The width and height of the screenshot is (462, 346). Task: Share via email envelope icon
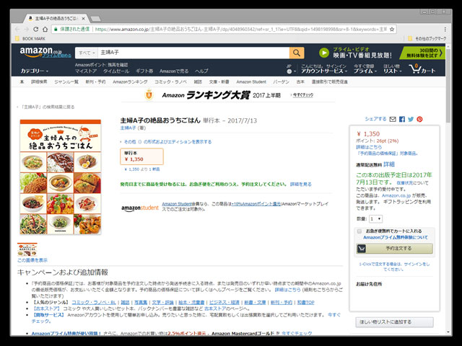(393, 119)
